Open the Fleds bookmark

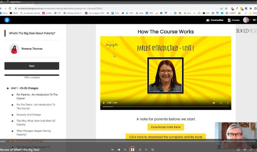click(x=14, y=13)
